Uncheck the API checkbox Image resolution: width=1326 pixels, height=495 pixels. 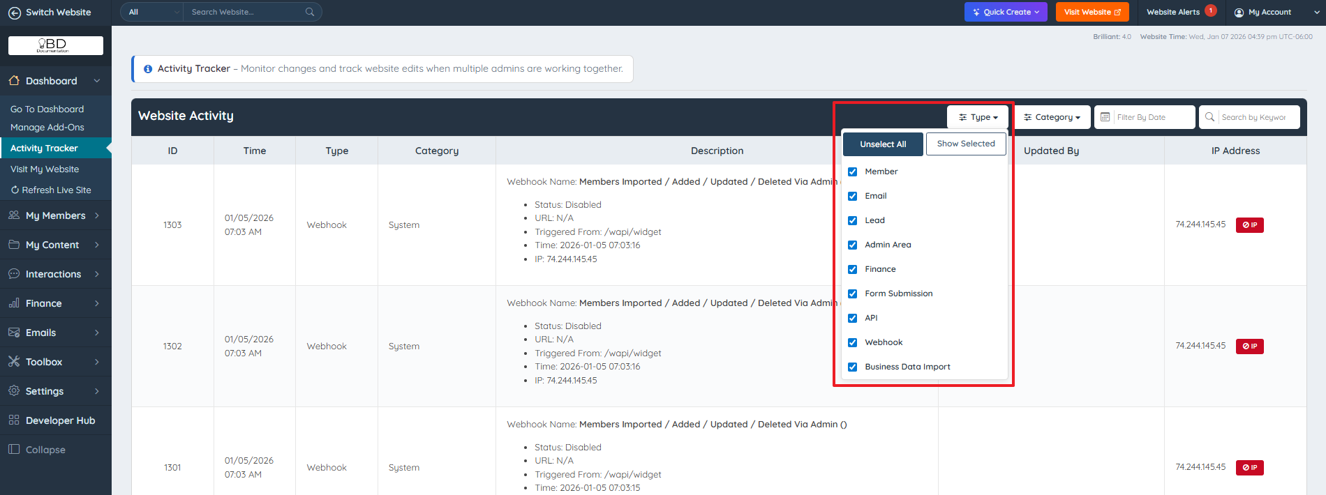click(852, 319)
